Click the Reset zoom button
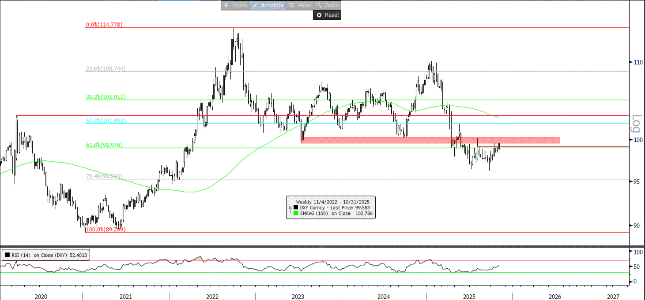The image size is (645, 300). (327, 15)
